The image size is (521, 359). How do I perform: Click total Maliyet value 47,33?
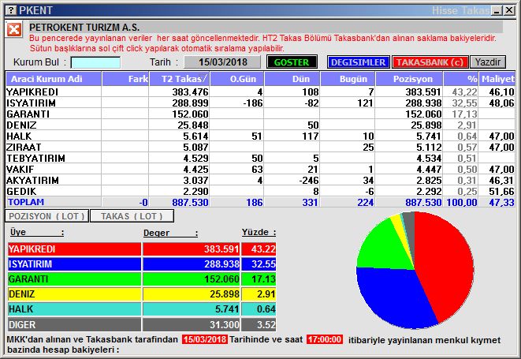pyautogui.click(x=501, y=202)
